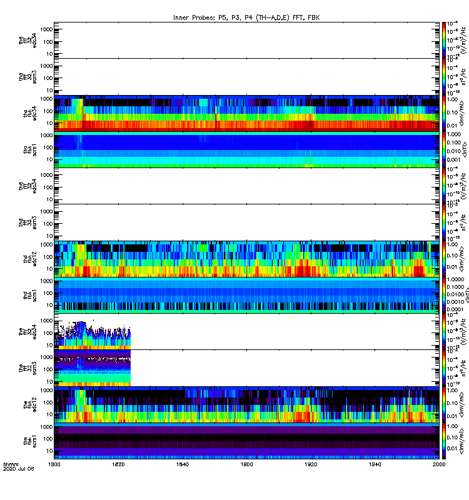Click the 100 tick of thd fbk scm1 axis

pyautogui.click(x=48, y=293)
